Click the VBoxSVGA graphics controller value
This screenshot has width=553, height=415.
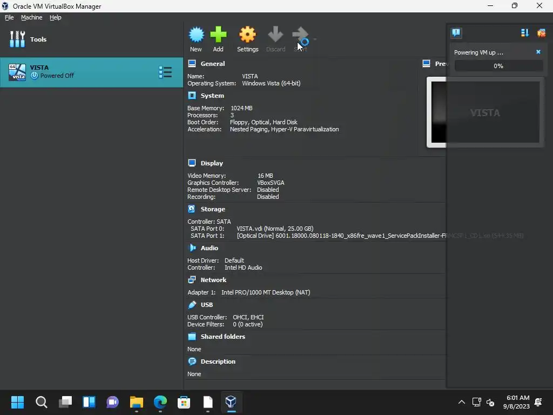(271, 183)
